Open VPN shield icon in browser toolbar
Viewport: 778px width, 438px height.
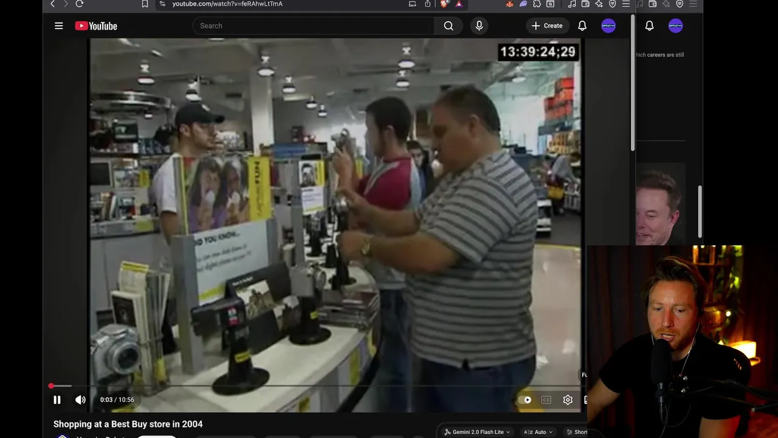point(612,4)
